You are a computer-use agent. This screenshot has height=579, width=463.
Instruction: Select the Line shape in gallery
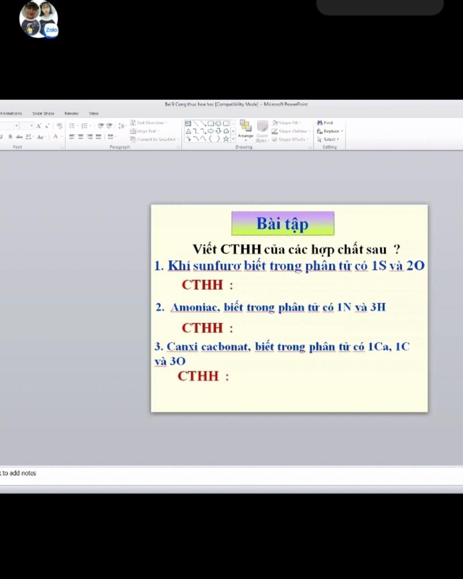click(196, 123)
